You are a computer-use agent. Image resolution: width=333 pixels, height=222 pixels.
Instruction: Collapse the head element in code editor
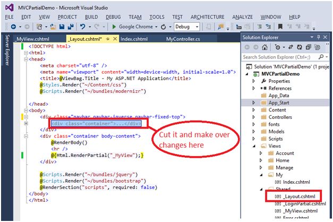(x=26, y=59)
